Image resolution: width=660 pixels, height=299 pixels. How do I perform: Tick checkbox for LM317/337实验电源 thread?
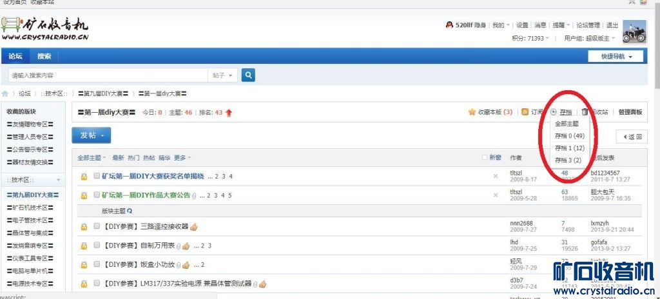coord(97,283)
